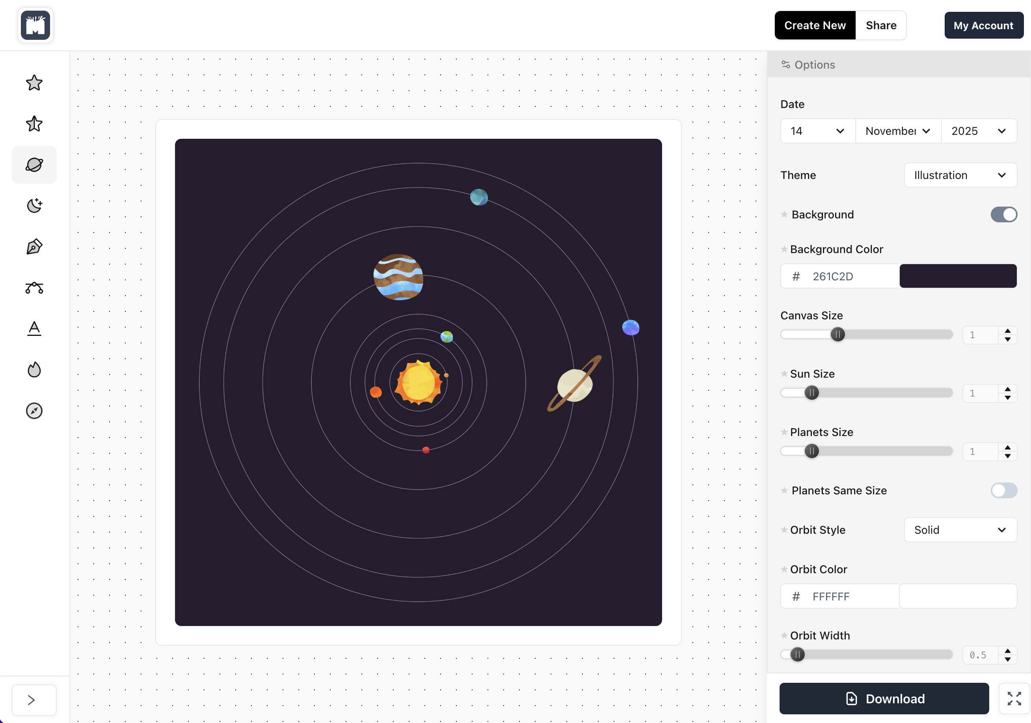Open the bezier curve tool icon
This screenshot has height=723, width=1031.
(x=34, y=288)
